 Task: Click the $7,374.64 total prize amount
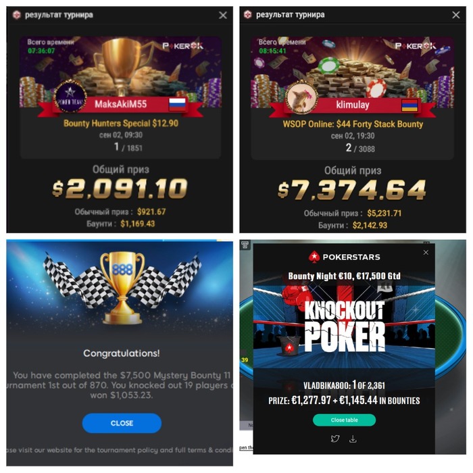point(352,190)
